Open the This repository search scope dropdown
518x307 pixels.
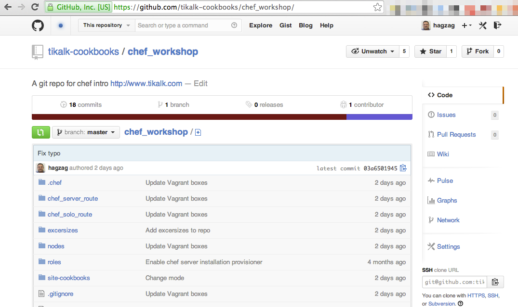pos(106,26)
